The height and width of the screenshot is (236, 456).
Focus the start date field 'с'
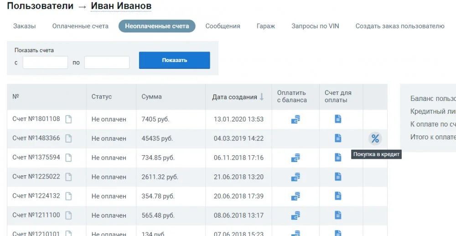coord(45,63)
